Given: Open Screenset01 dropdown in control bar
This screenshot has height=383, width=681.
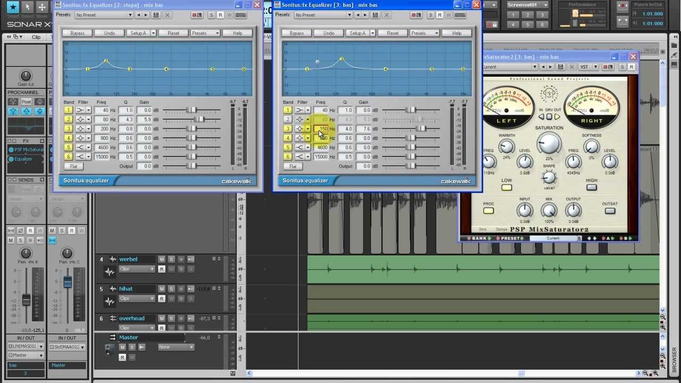Looking at the screenshot, I should click(x=527, y=5).
